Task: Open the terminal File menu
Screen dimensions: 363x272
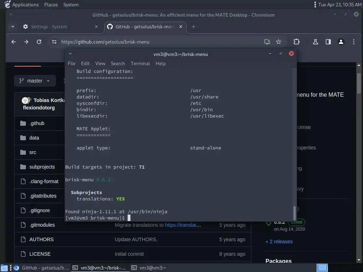Action: pos(72,63)
